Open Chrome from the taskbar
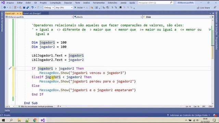The image size is (219, 123). pyautogui.click(x=35, y=120)
